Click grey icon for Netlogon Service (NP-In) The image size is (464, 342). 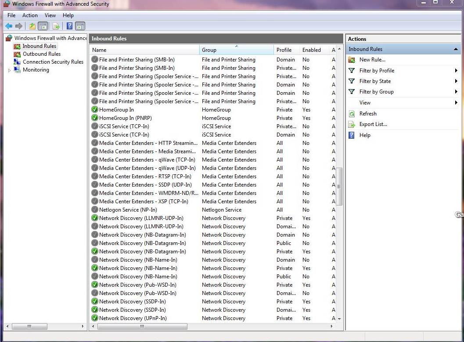pyautogui.click(x=95, y=209)
